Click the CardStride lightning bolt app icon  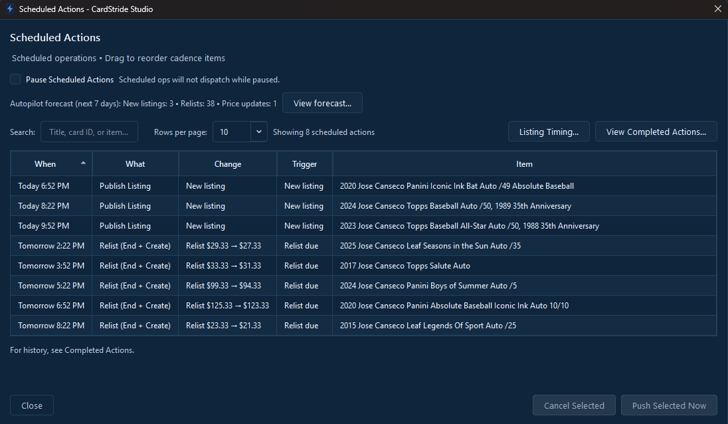(x=9, y=9)
